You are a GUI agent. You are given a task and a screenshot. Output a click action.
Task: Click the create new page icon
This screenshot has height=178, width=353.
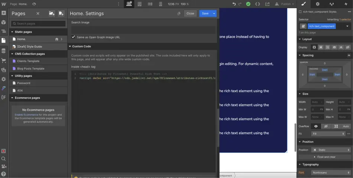tap(61, 13)
